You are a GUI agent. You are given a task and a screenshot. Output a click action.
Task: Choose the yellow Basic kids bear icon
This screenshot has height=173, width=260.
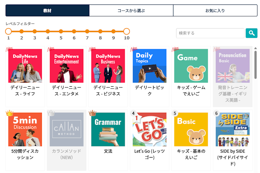point(191,129)
